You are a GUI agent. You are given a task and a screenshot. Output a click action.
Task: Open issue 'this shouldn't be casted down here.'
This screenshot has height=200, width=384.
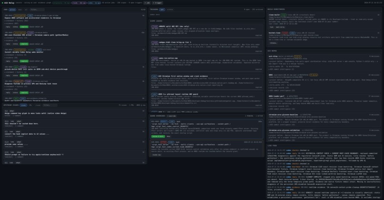point(21,124)
